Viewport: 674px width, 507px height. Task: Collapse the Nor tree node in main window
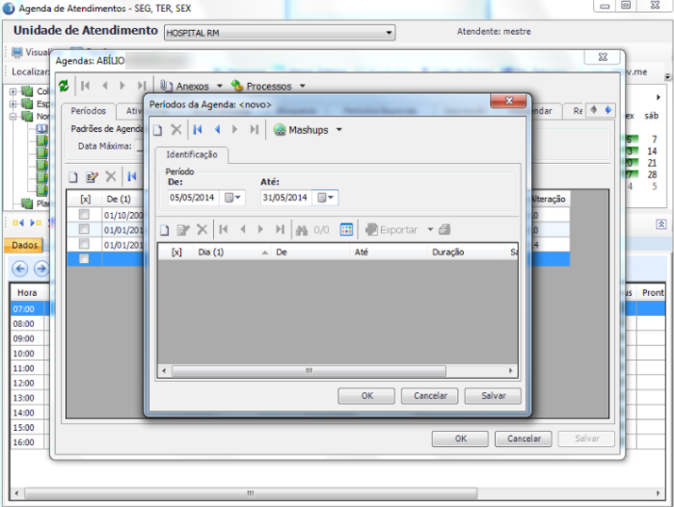(x=13, y=116)
